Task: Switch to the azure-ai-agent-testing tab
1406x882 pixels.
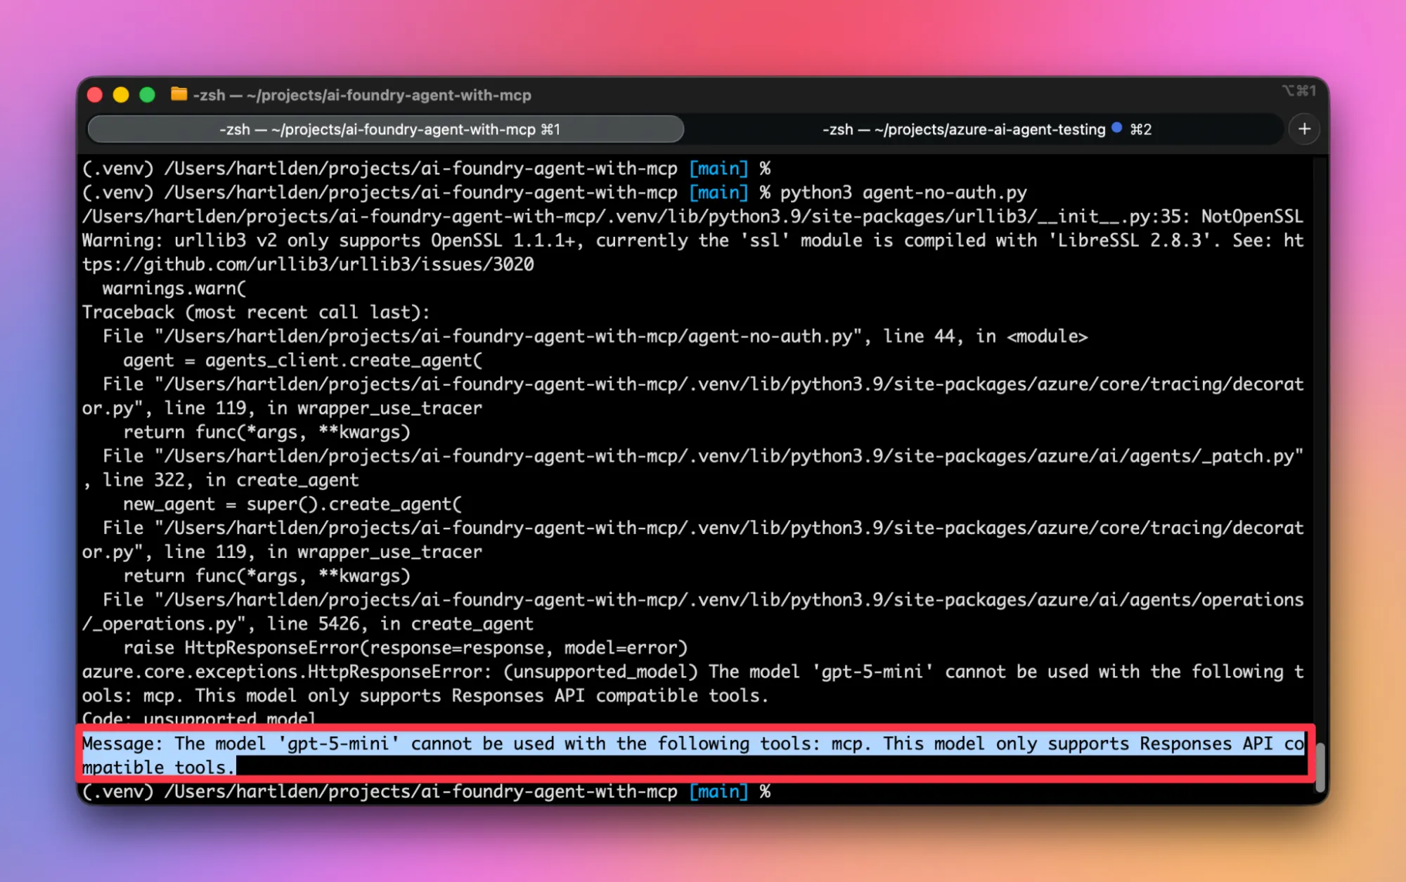Action: 963,129
